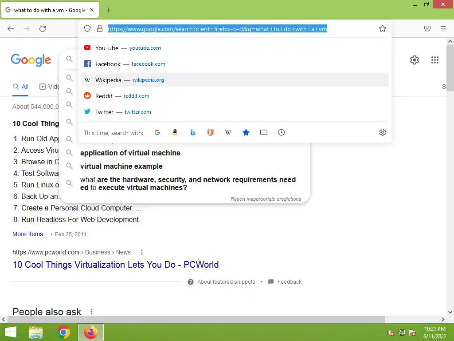Reload the page with the refresh icon
454x341 pixels.
click(x=43, y=28)
